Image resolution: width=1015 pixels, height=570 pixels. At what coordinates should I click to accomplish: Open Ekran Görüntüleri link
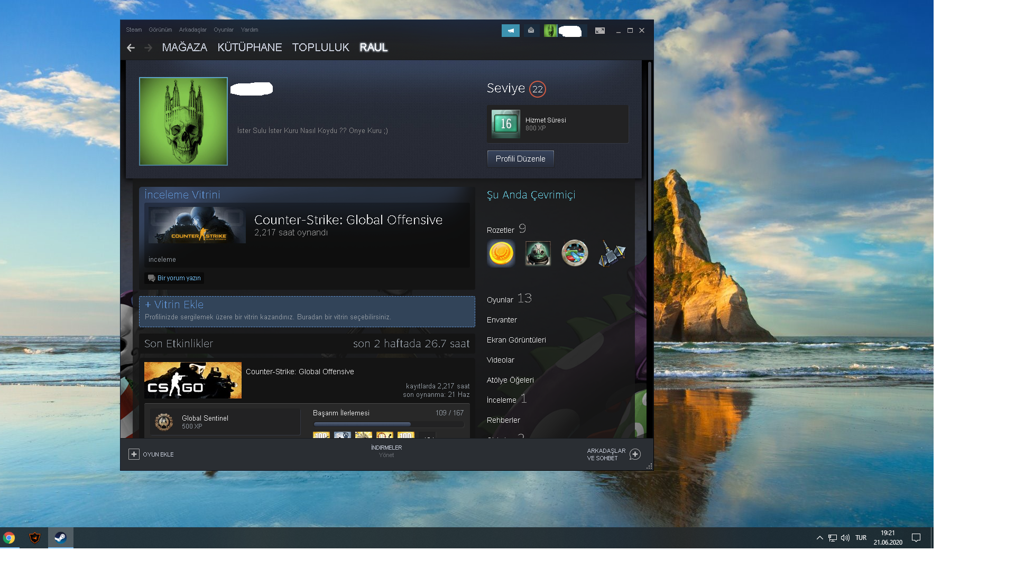[516, 340]
